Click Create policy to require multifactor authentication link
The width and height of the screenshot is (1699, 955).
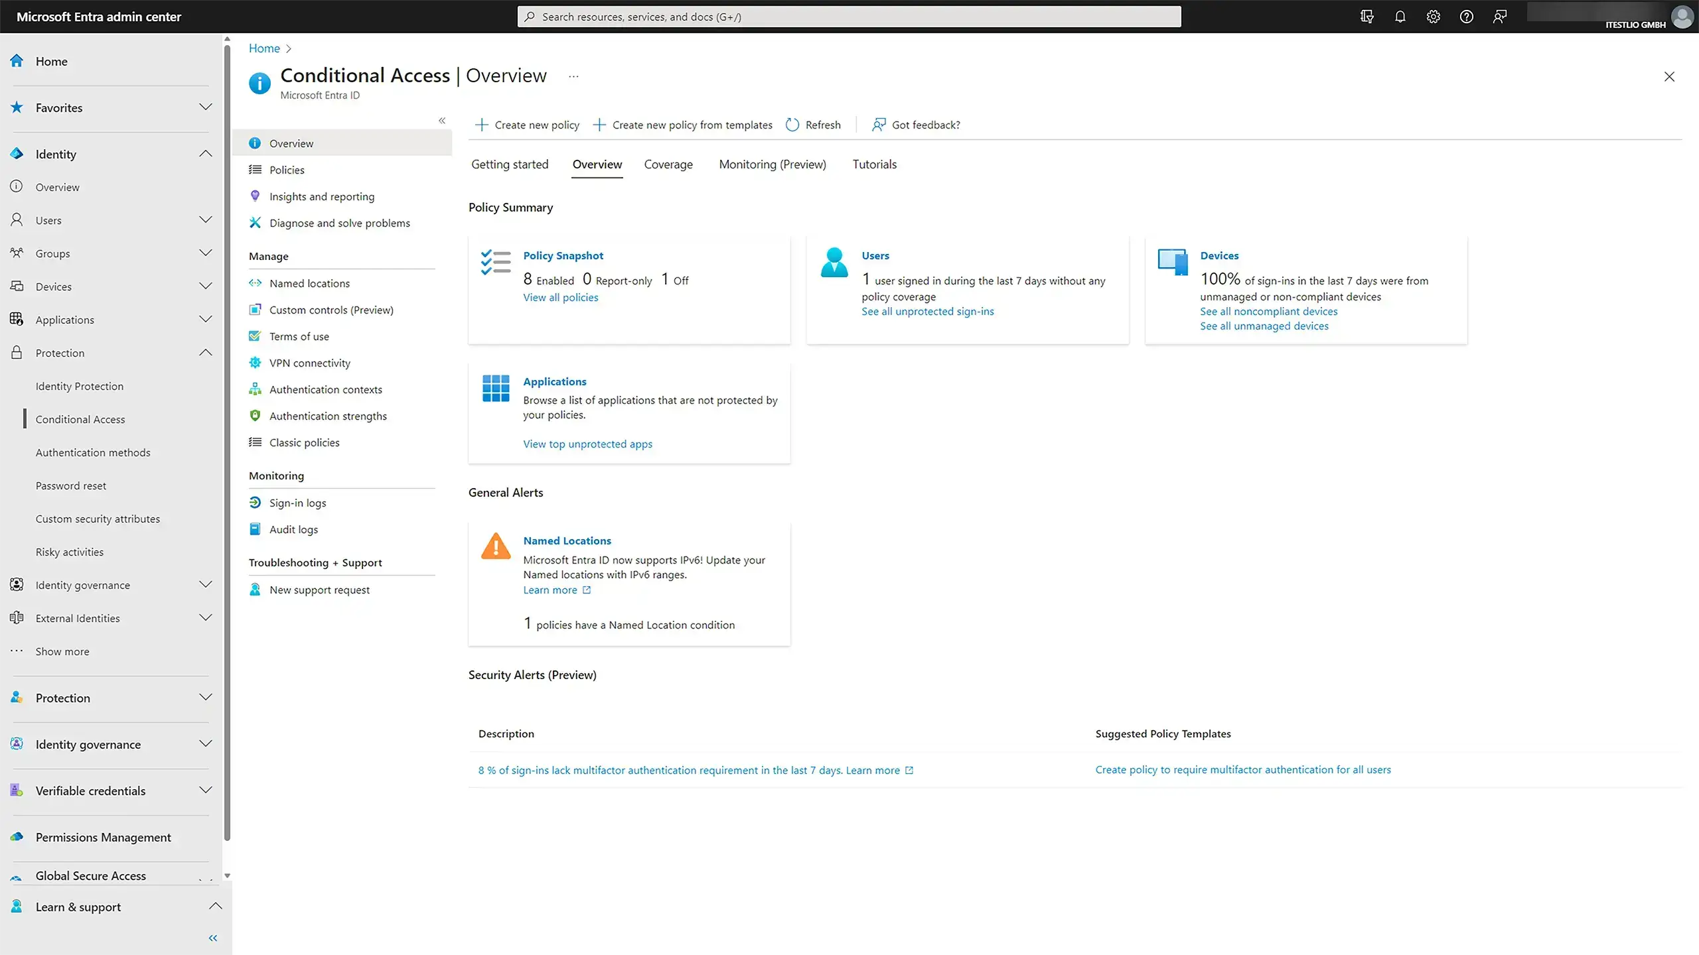[1242, 769]
